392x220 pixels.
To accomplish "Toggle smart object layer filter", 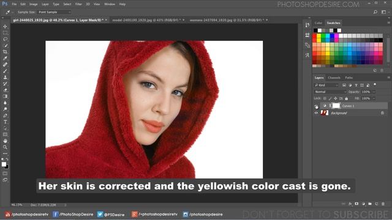I will [x=368, y=86].
